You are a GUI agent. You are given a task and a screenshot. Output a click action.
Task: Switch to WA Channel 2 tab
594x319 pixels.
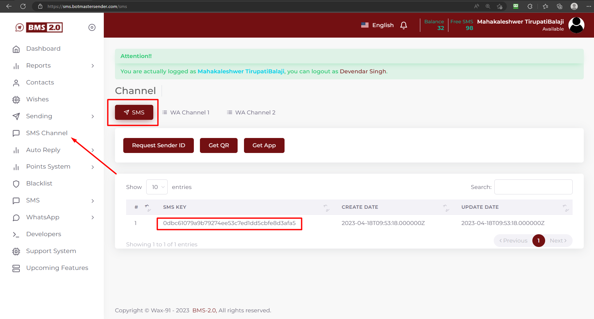pyautogui.click(x=251, y=112)
